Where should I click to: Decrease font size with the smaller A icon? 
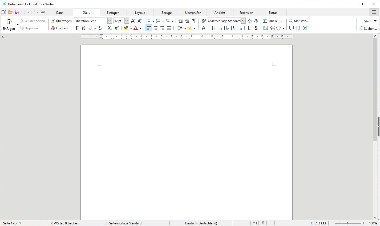(139, 21)
